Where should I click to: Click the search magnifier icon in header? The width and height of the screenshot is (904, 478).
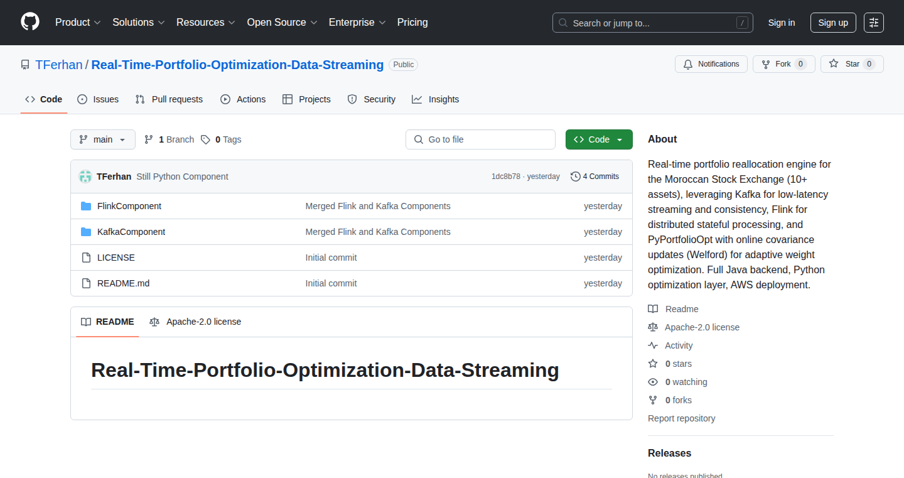563,23
